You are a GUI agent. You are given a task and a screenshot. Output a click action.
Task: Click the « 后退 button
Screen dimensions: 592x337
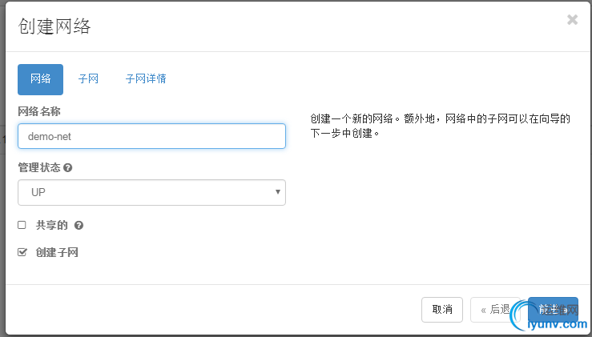[x=495, y=310]
